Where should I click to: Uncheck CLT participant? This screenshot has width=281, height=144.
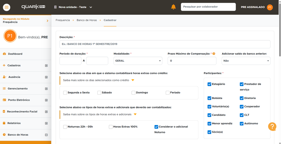[x=241, y=115]
